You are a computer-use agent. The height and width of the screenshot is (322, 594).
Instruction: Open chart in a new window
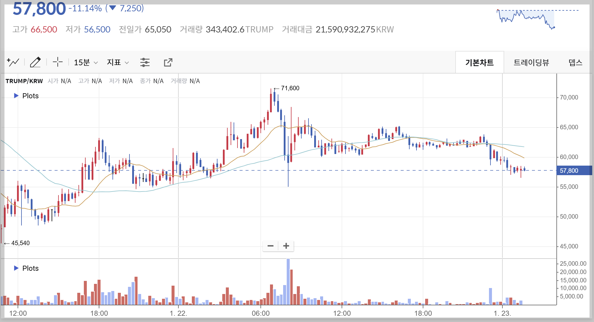(168, 62)
